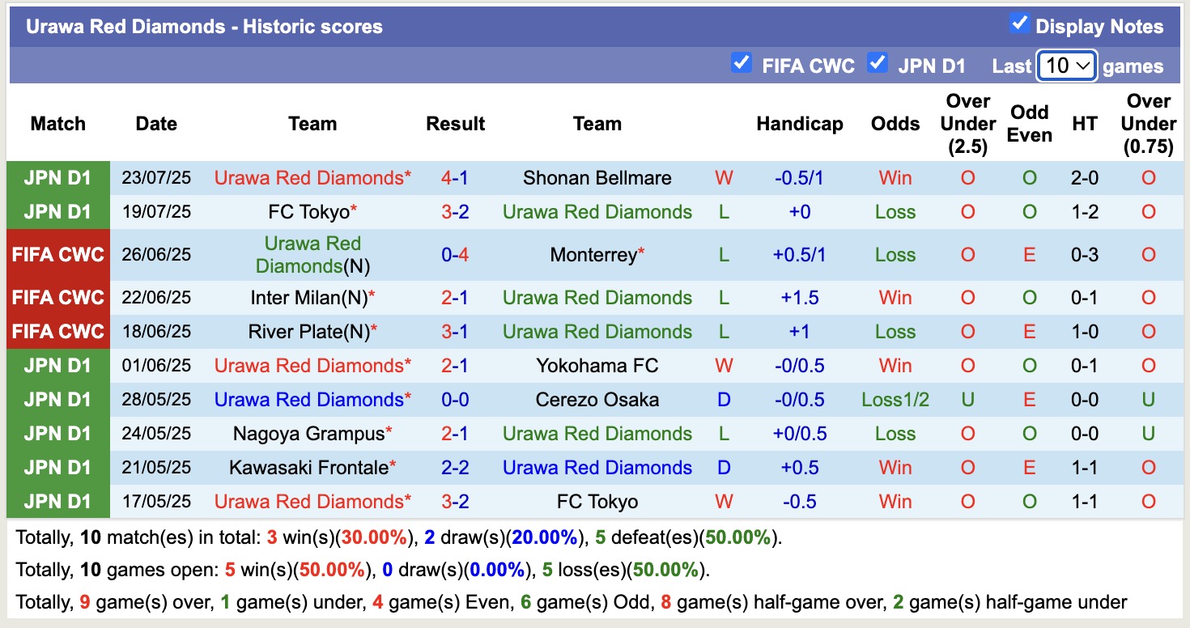Click the 4-1 result of the Shonan Bellmare match
This screenshot has width=1190, height=628.
pyautogui.click(x=455, y=177)
